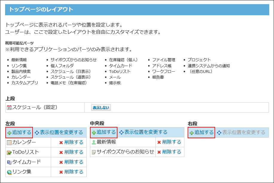Click 在席確認（個人） in parts list

pyautogui.click(x=124, y=60)
